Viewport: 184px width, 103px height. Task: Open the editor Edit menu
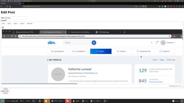coord(9,23)
